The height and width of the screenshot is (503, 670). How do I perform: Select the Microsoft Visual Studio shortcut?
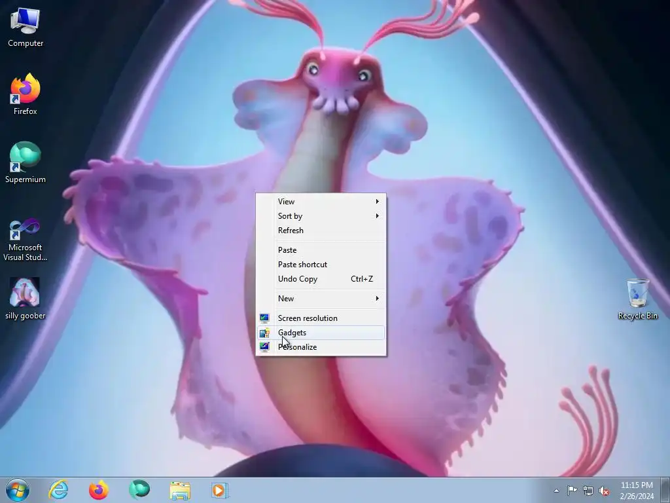pos(26,240)
